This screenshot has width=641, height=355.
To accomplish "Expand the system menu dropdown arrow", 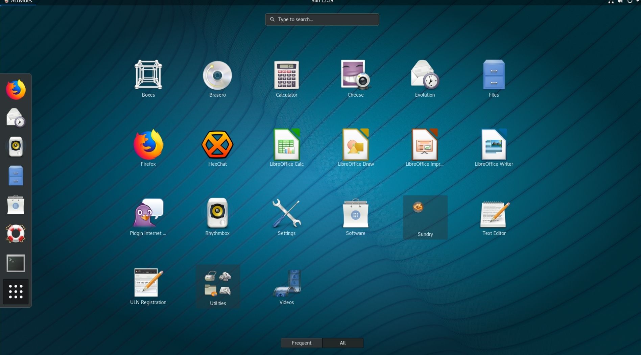I will coord(638,2).
